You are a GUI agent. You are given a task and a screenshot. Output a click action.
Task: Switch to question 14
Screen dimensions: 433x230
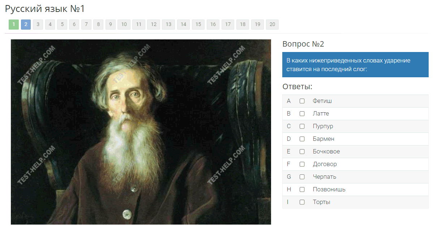click(x=183, y=24)
